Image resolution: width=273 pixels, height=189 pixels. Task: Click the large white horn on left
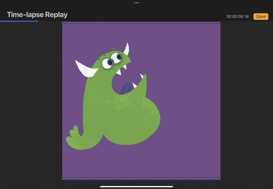[84, 67]
